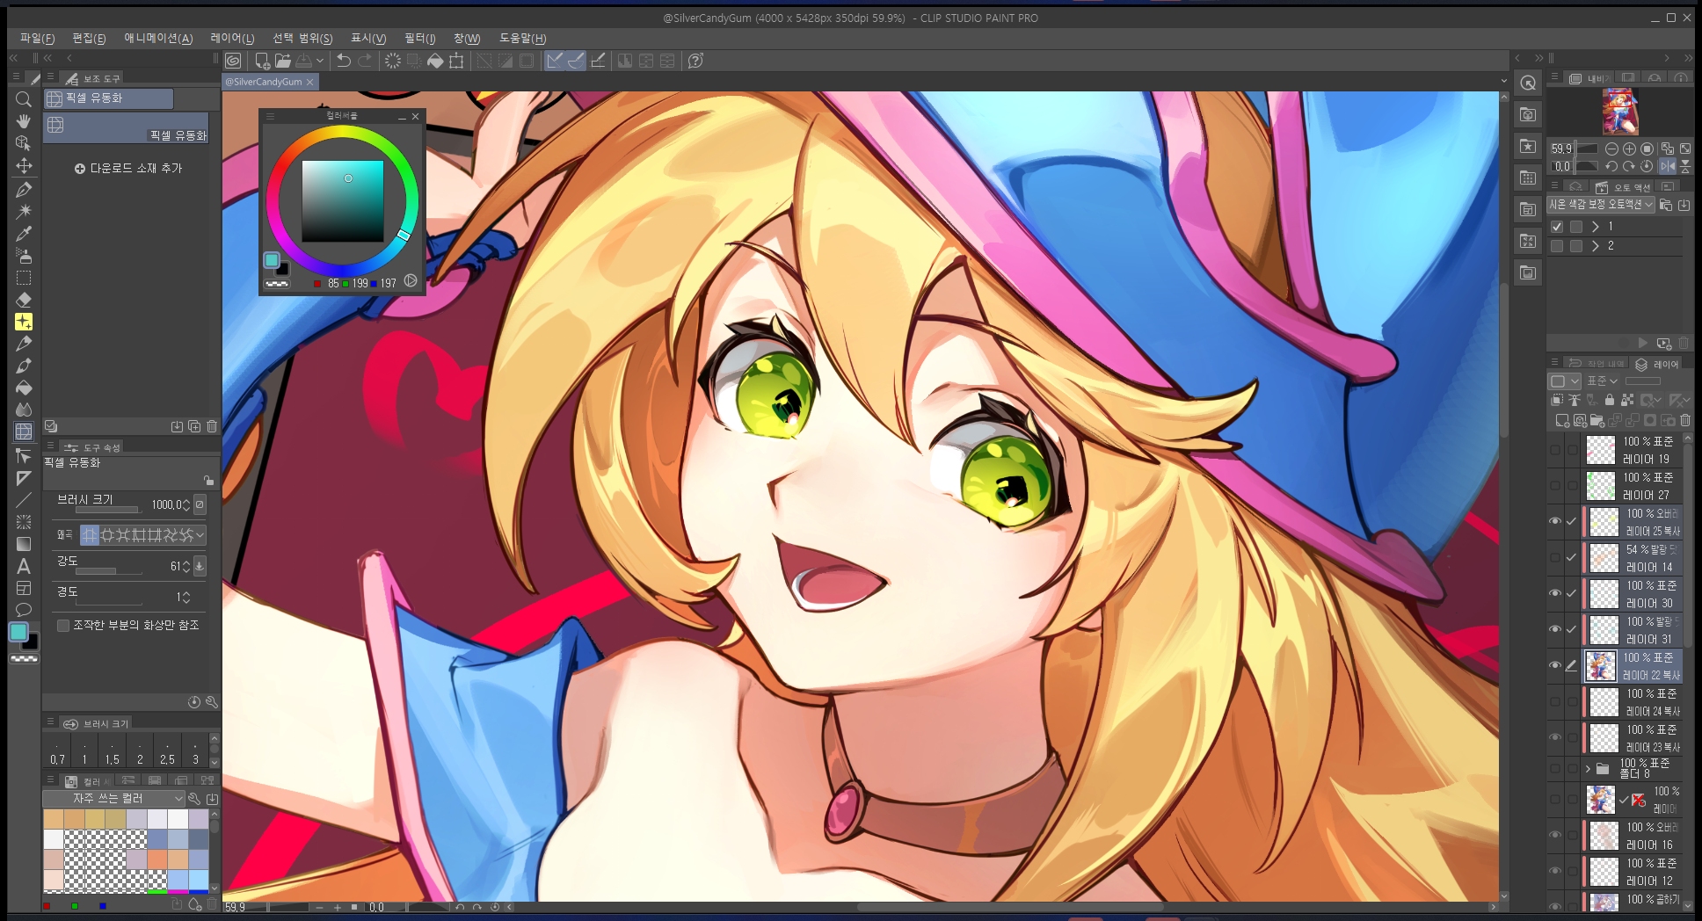Click the New document icon

click(261, 61)
